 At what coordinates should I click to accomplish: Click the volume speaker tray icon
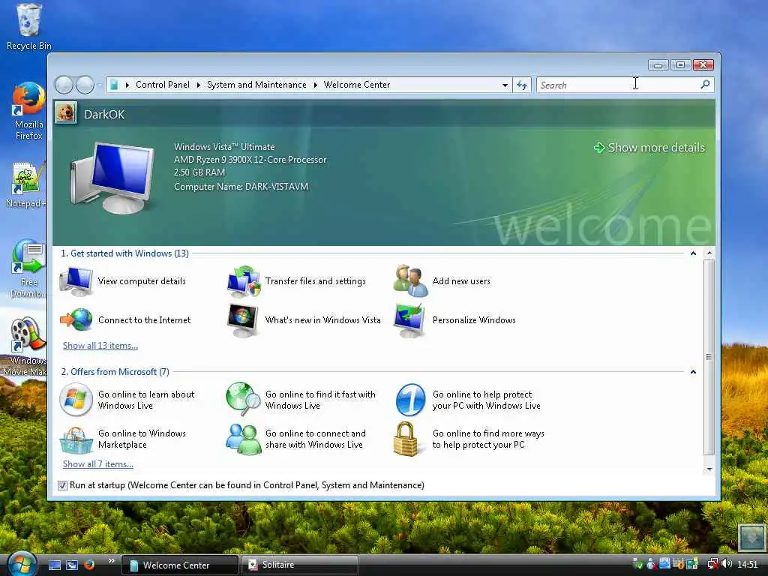tap(727, 564)
